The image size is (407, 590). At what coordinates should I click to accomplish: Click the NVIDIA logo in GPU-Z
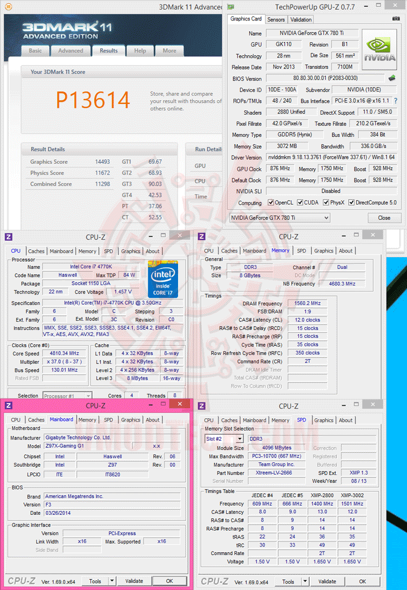(379, 50)
